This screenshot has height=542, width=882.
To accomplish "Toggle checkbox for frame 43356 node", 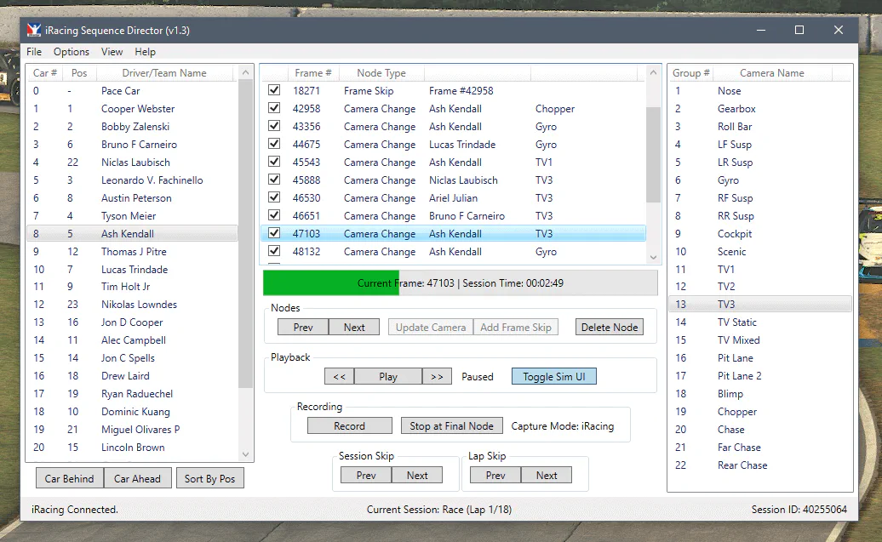I will tap(274, 126).
